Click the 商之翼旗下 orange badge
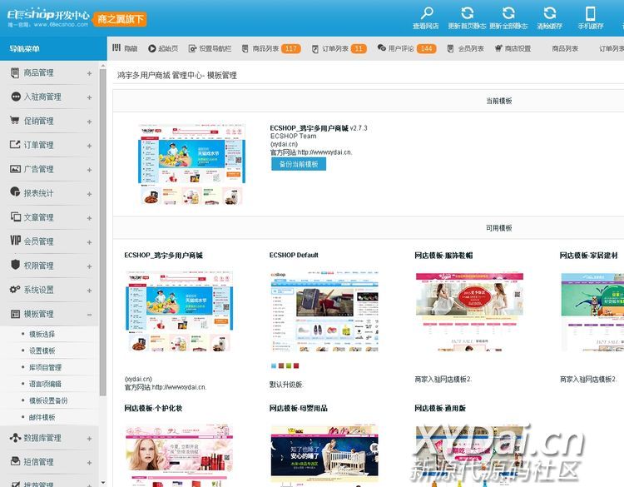 pyautogui.click(x=121, y=18)
